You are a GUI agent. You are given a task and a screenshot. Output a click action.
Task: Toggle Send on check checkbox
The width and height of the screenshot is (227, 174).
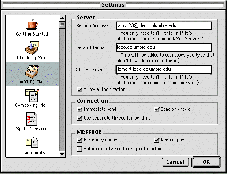156,109
